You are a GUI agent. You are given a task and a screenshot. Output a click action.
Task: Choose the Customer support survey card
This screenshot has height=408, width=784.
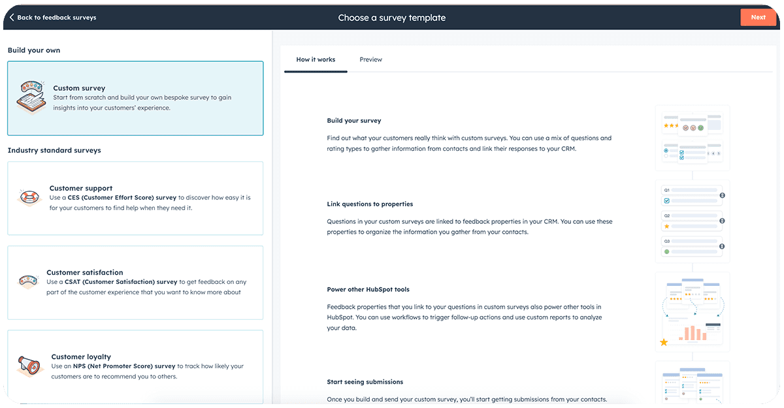(x=135, y=198)
